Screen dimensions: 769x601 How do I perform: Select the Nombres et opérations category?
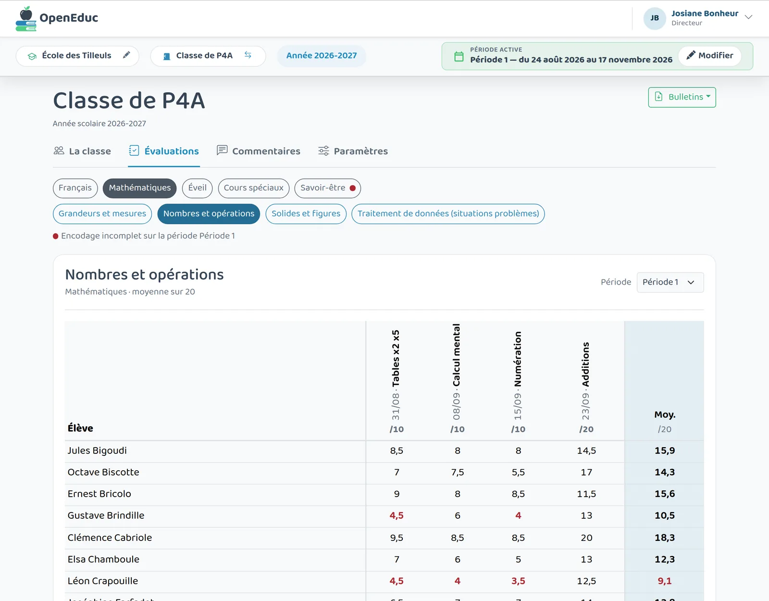pyautogui.click(x=209, y=214)
